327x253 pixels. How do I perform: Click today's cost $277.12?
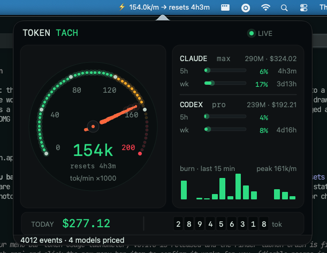click(86, 224)
